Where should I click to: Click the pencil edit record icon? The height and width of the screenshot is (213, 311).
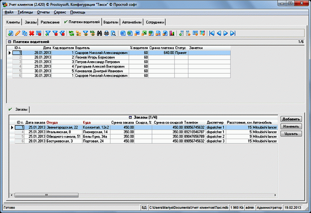click(x=17, y=33)
